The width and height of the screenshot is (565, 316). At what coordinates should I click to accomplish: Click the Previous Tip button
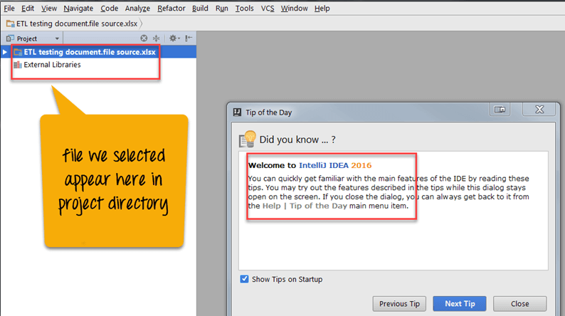(403, 304)
